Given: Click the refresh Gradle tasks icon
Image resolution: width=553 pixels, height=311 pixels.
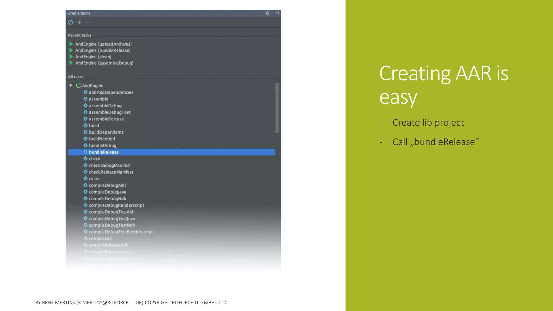Looking at the screenshot, I should (x=70, y=22).
